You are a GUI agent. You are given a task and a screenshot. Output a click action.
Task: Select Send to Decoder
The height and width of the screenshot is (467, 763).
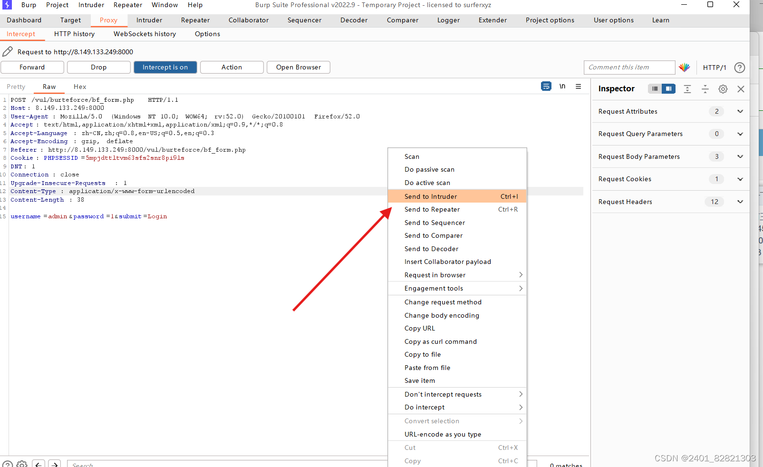click(x=457, y=249)
